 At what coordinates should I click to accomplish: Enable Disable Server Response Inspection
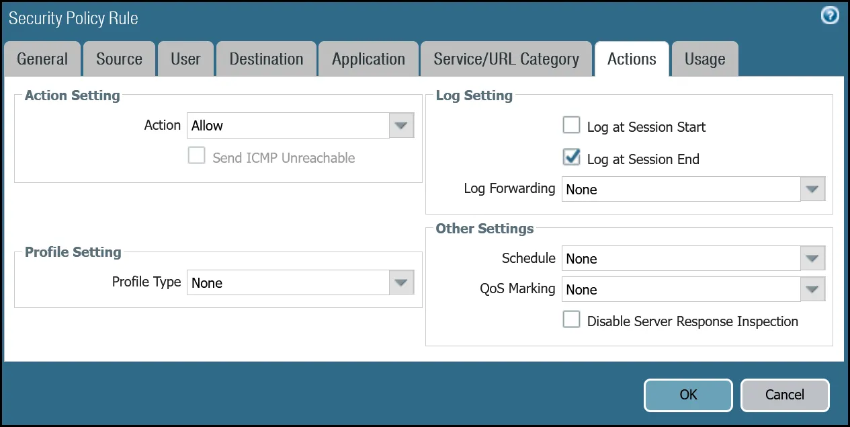(x=571, y=319)
